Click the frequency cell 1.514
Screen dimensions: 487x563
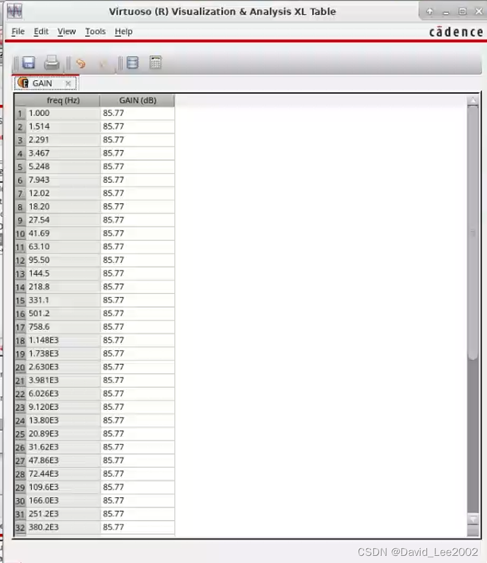63,126
